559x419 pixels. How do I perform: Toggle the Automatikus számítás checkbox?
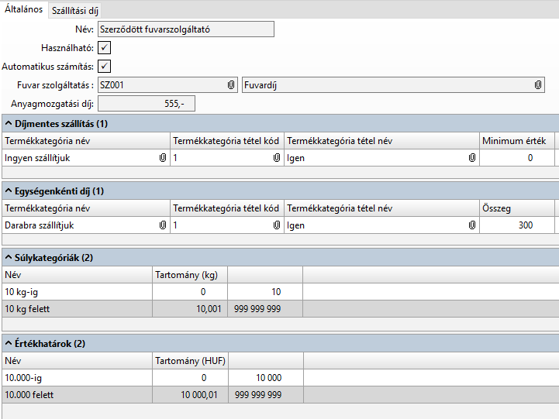[104, 66]
